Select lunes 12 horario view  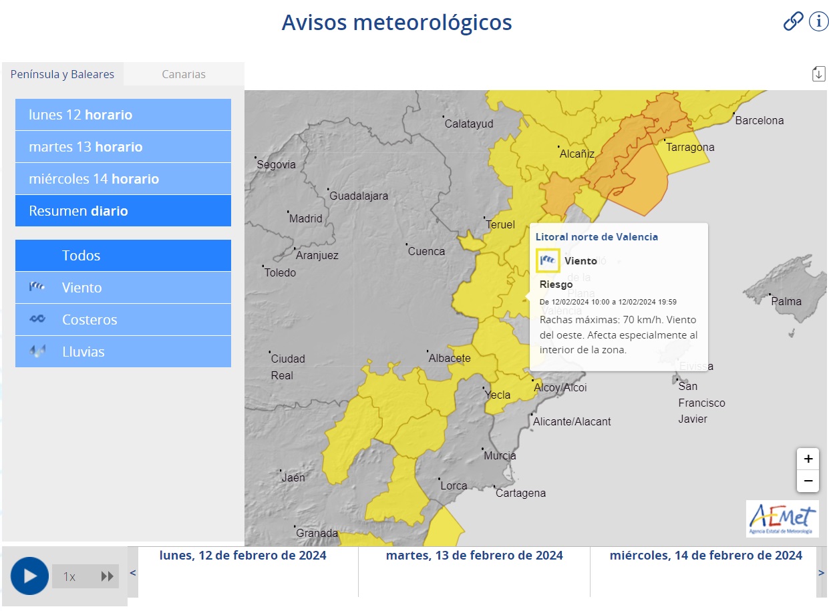(123, 115)
